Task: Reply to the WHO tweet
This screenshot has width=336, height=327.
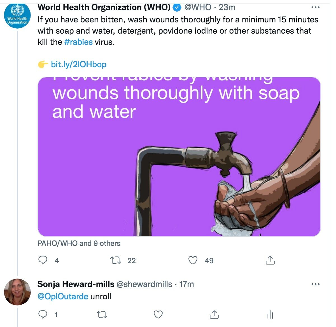Action: click(x=43, y=260)
